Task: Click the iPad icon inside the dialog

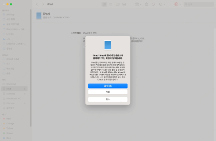Action: 108,45
